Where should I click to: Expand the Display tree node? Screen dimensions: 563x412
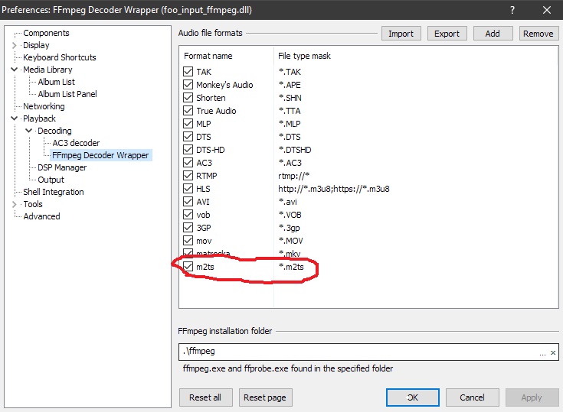tap(15, 46)
